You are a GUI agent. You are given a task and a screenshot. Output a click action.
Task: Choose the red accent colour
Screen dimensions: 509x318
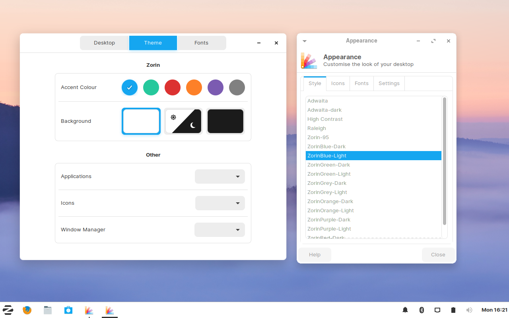pos(173,87)
